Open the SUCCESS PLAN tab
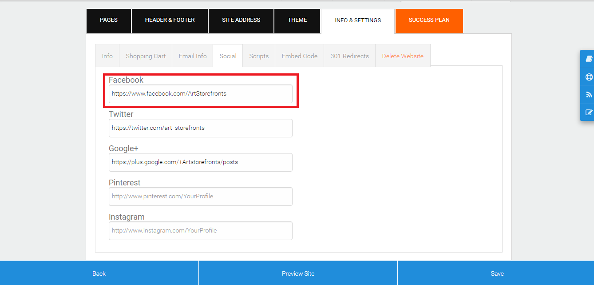This screenshot has height=285, width=594. [x=429, y=20]
